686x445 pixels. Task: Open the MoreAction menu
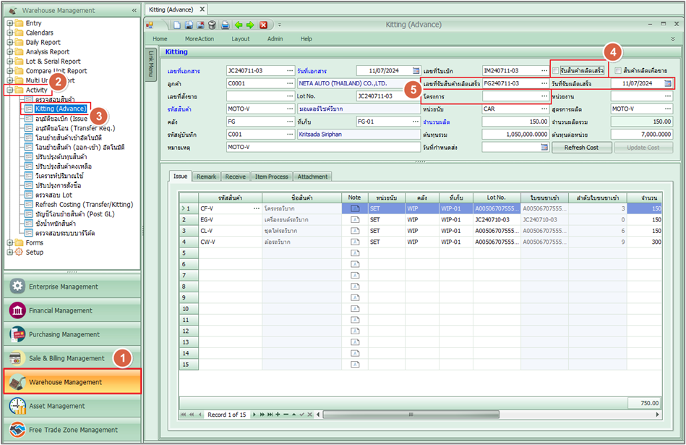point(199,39)
